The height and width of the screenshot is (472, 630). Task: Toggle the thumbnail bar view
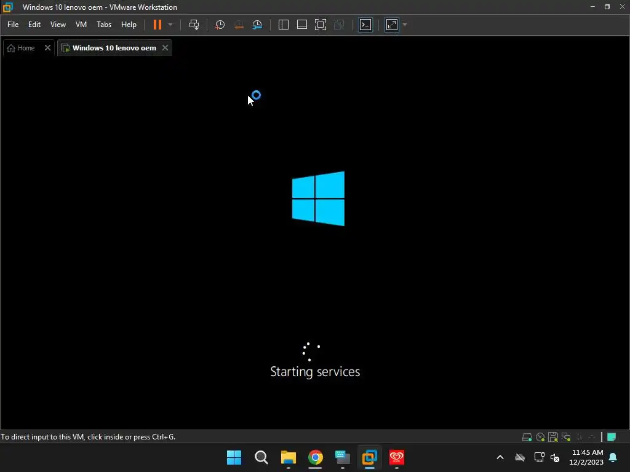pyautogui.click(x=301, y=25)
